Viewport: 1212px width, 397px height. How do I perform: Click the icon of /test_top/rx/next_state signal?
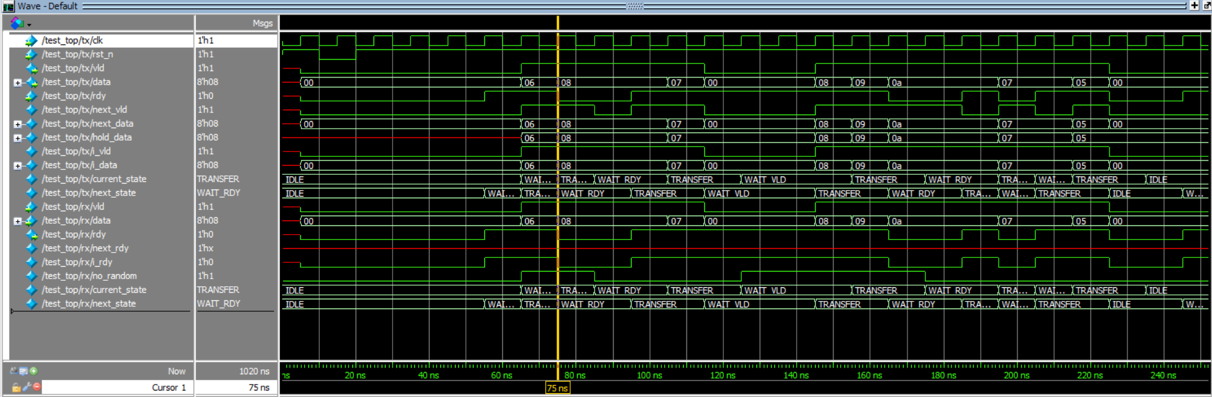(x=31, y=304)
